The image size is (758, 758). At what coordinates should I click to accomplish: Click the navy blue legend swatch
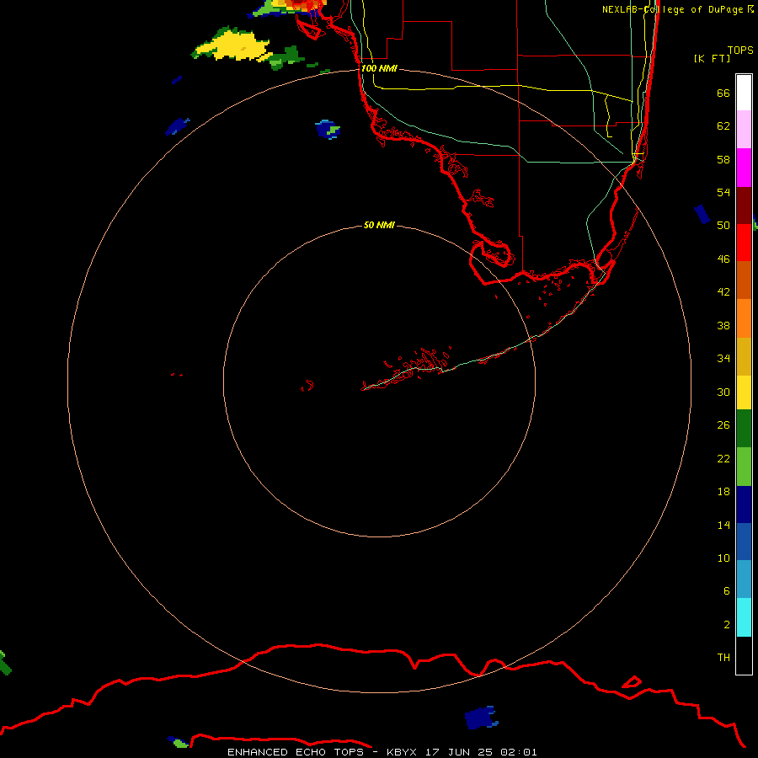pos(744,504)
